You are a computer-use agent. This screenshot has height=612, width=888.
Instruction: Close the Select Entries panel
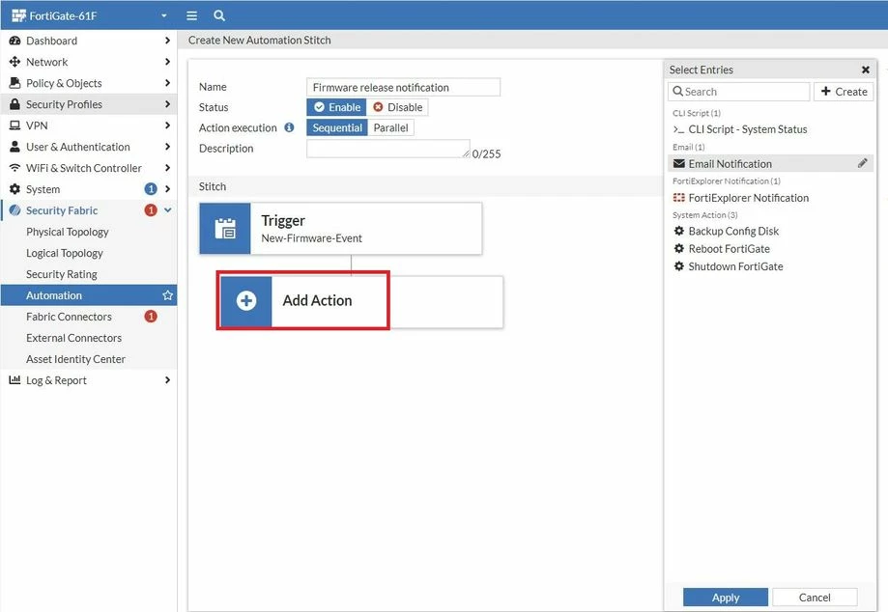pyautogui.click(x=866, y=70)
